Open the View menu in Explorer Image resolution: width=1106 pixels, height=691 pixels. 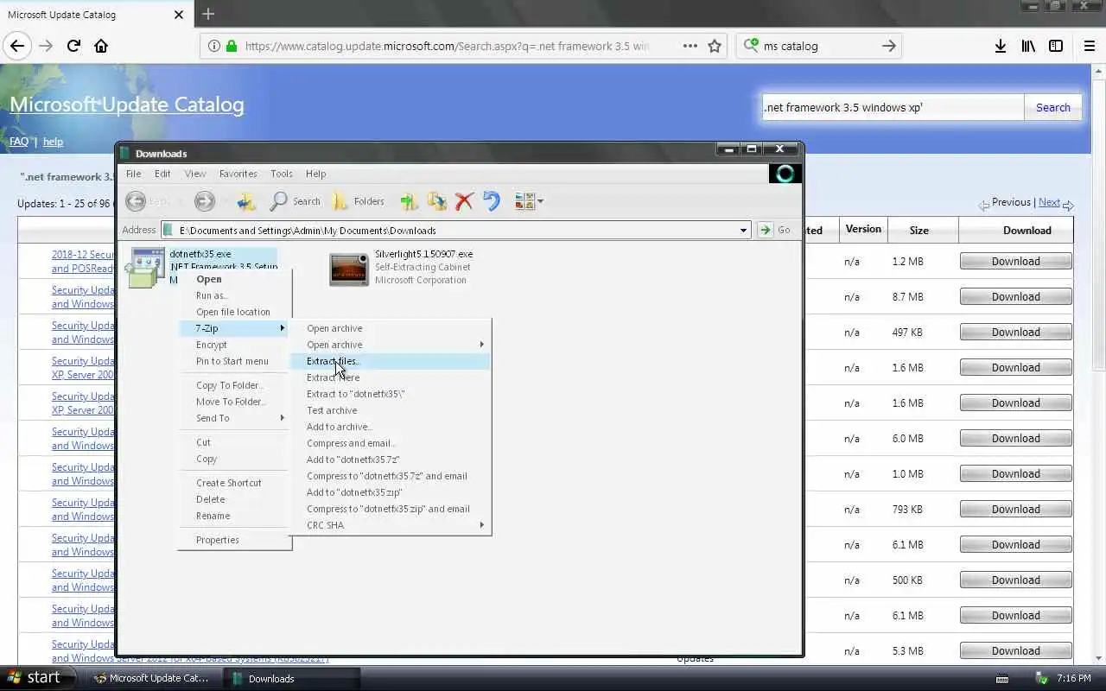tap(195, 174)
